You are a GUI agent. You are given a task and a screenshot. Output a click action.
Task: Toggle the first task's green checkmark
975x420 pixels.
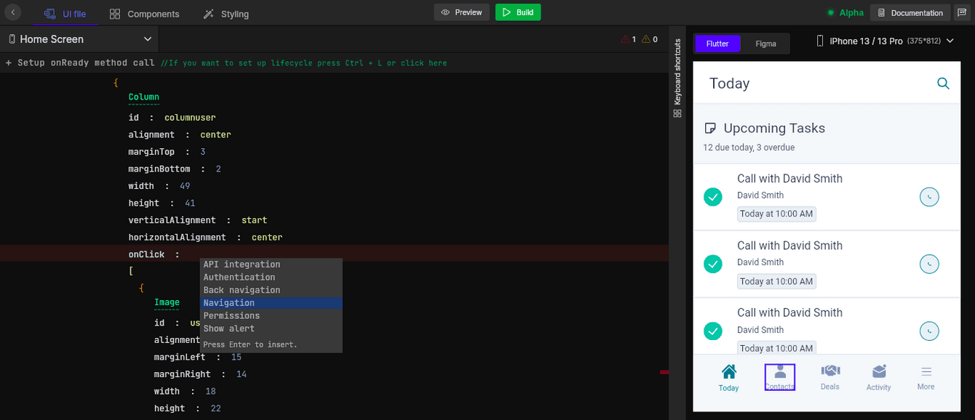point(713,197)
